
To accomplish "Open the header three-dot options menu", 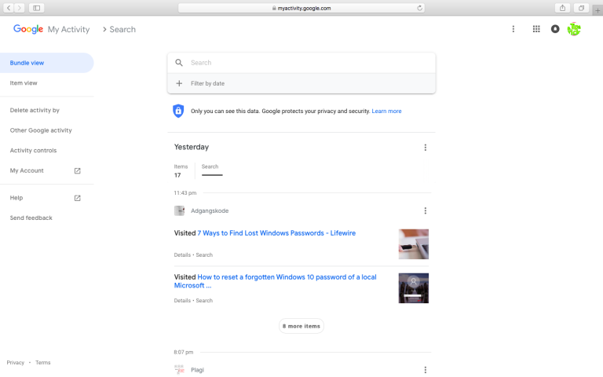I will pyautogui.click(x=513, y=29).
